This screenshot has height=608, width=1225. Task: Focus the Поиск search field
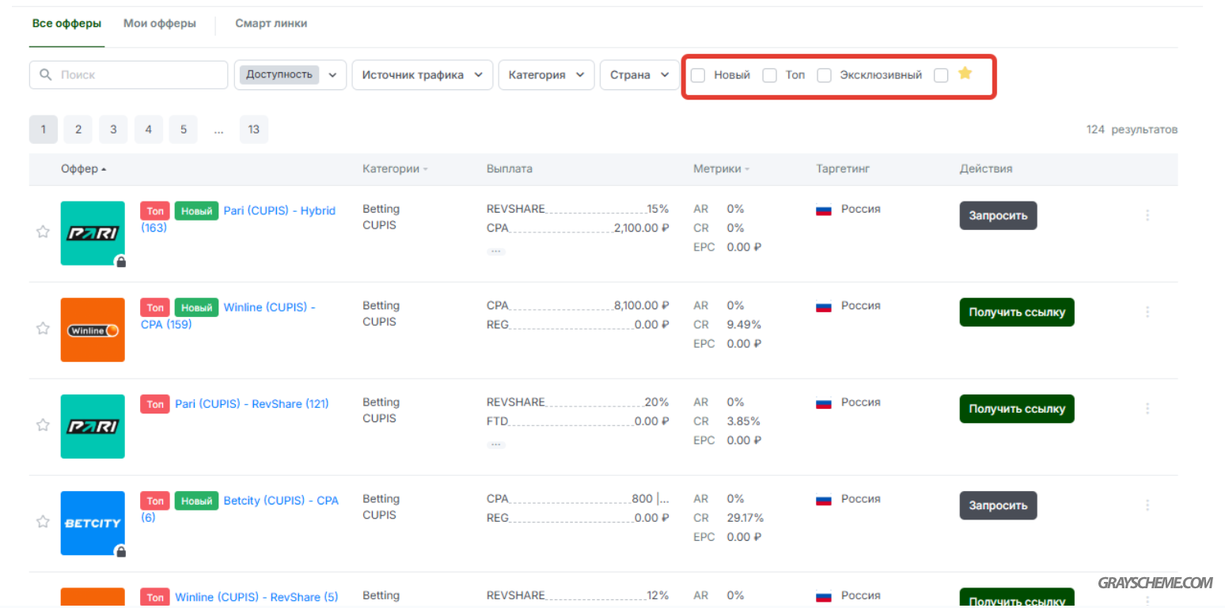(x=128, y=75)
